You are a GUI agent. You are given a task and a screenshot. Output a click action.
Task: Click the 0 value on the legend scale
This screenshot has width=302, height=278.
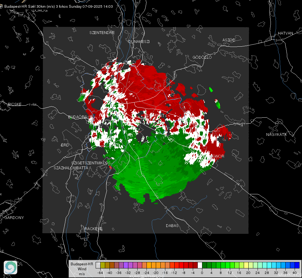[x=202, y=273]
